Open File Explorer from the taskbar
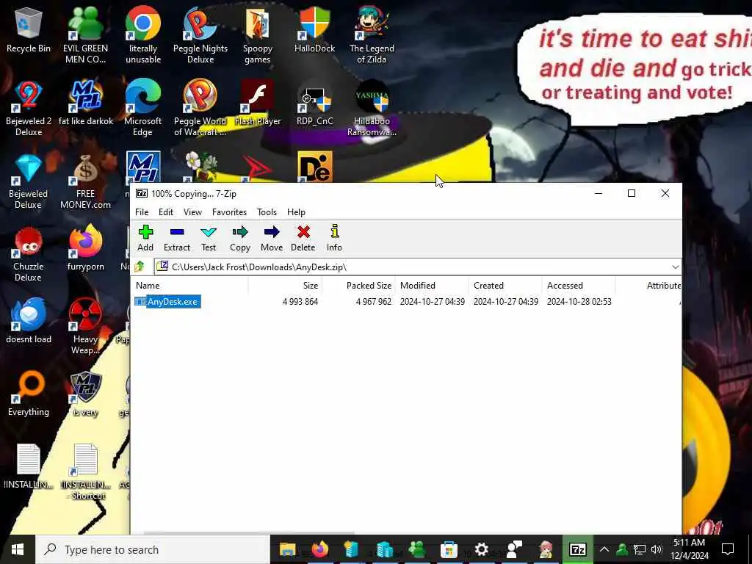This screenshot has height=564, width=752. point(287,549)
